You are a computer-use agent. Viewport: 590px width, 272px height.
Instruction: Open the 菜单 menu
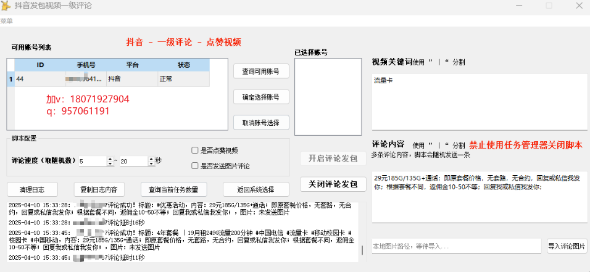tap(6, 22)
